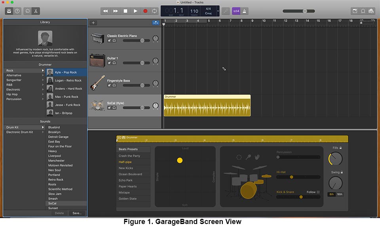
Task: Open the Editors scissors button
Action: pyautogui.click(x=36, y=11)
